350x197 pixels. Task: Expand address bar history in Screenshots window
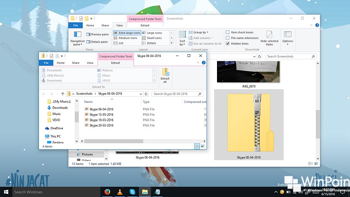coord(254,56)
